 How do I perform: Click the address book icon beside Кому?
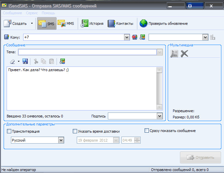click(x=6, y=37)
